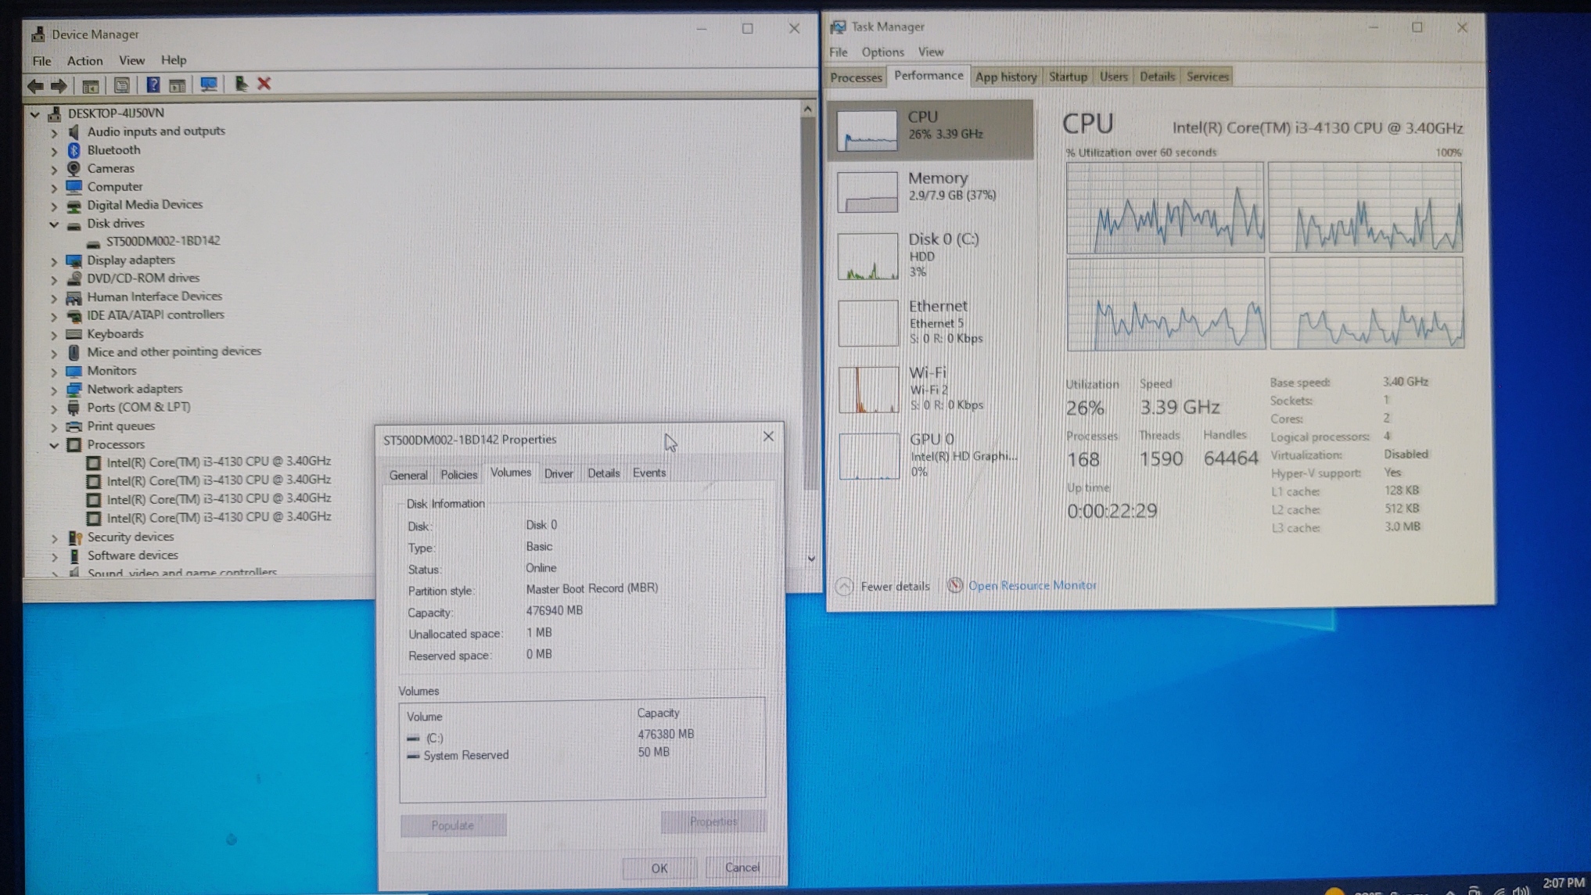Collapse the Disk drives category

click(x=54, y=224)
